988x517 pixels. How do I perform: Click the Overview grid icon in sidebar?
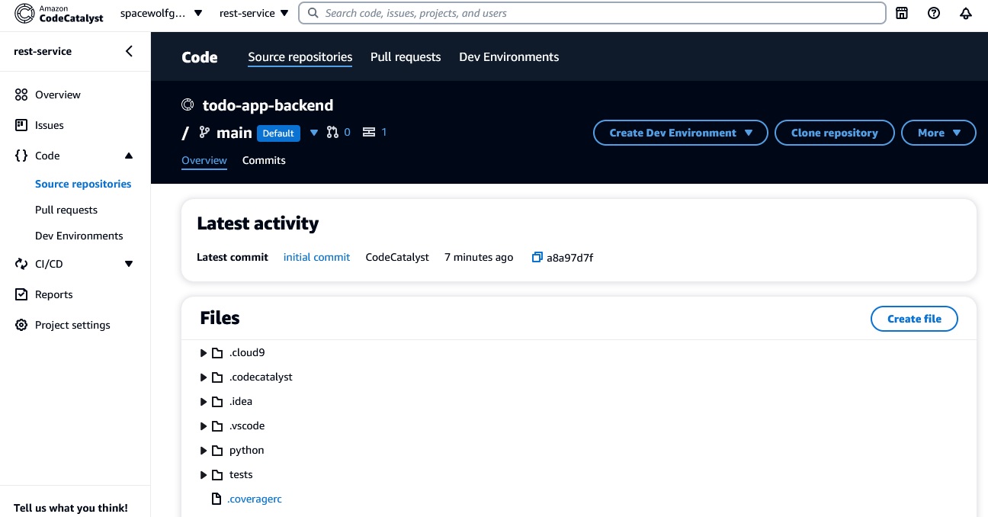click(x=21, y=95)
